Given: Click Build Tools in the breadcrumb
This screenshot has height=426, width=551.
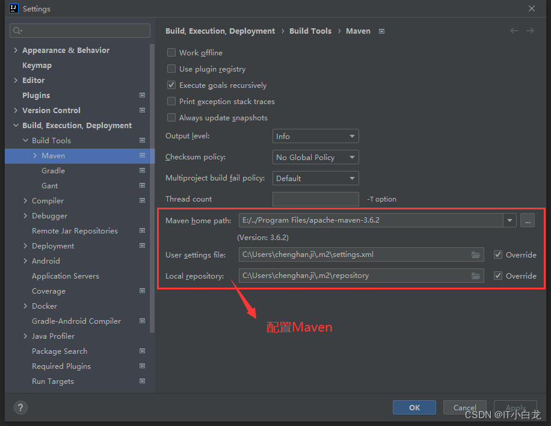Looking at the screenshot, I should (x=310, y=31).
